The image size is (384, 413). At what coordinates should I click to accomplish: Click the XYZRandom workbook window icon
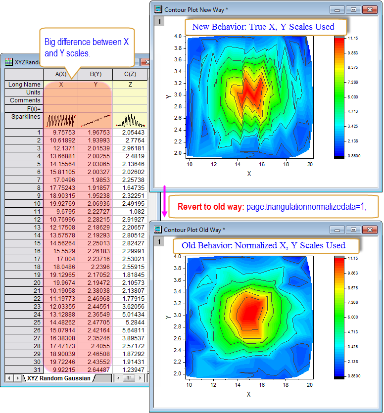(9, 62)
